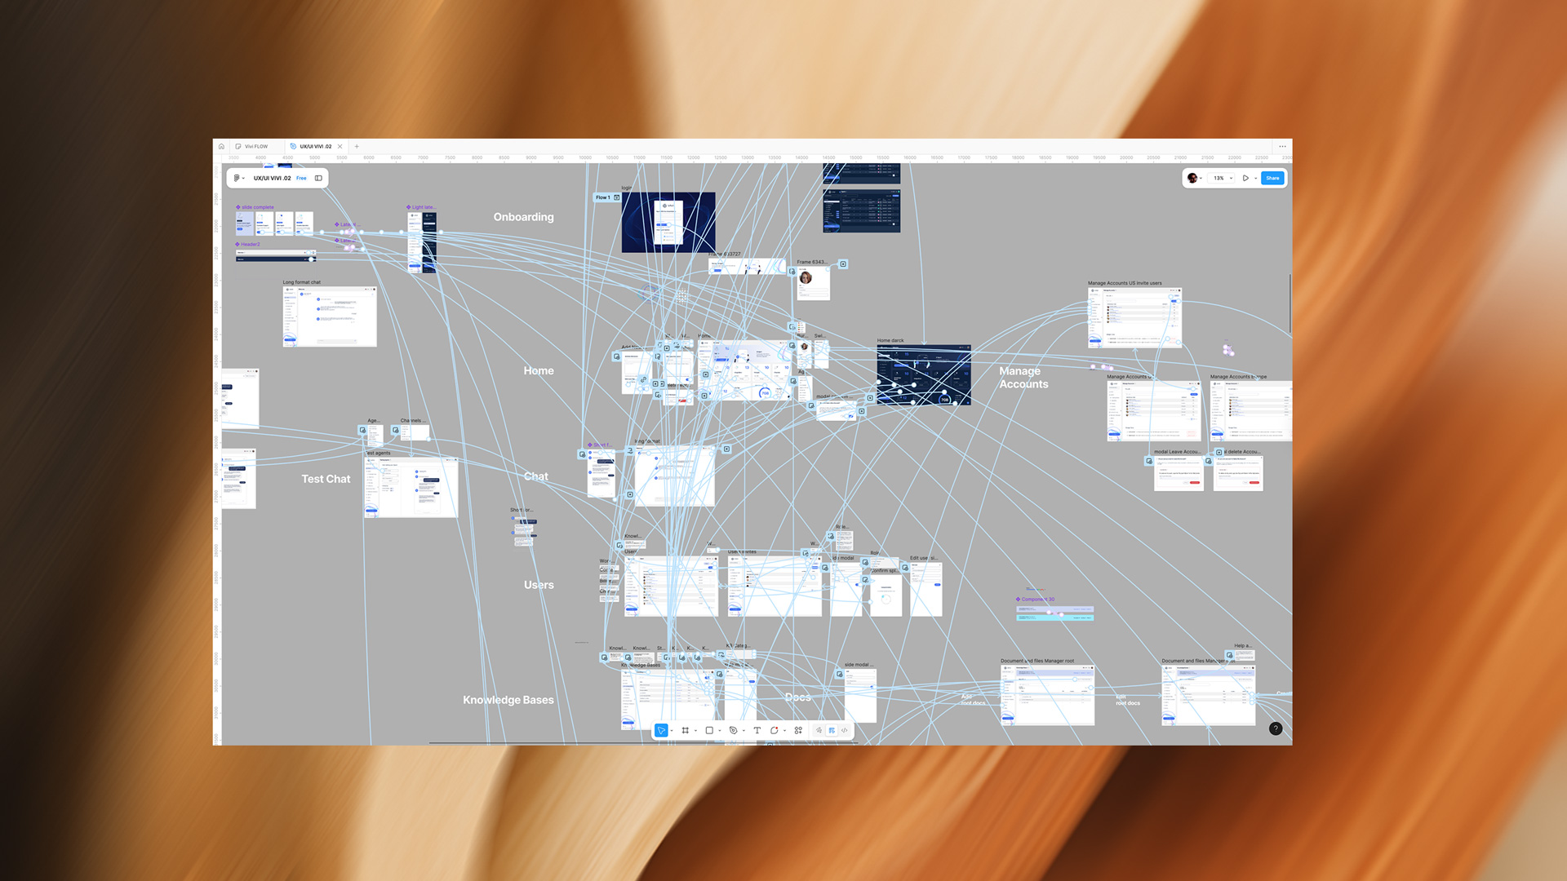
Task: Select the Comment tool
Action: click(774, 730)
